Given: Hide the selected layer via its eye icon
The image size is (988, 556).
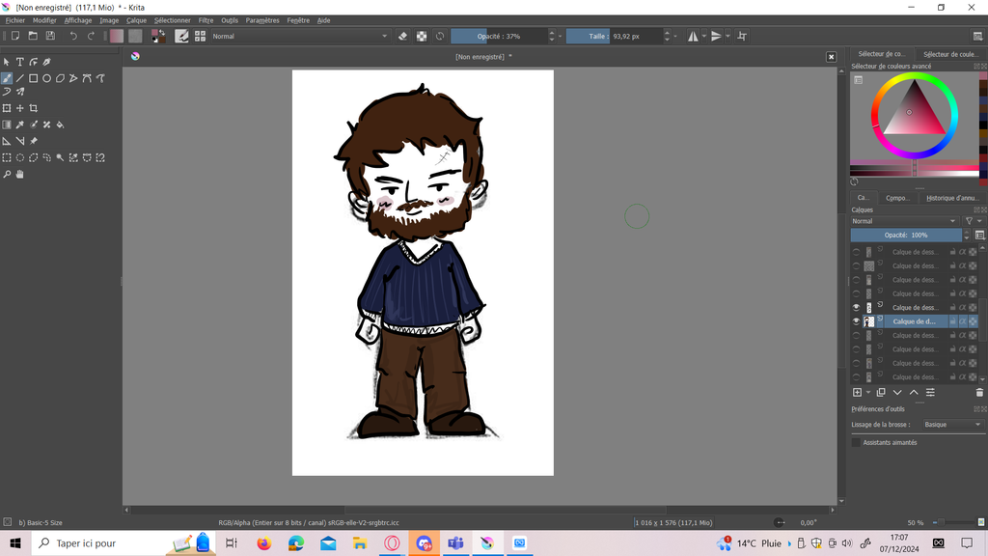Looking at the screenshot, I should (856, 321).
